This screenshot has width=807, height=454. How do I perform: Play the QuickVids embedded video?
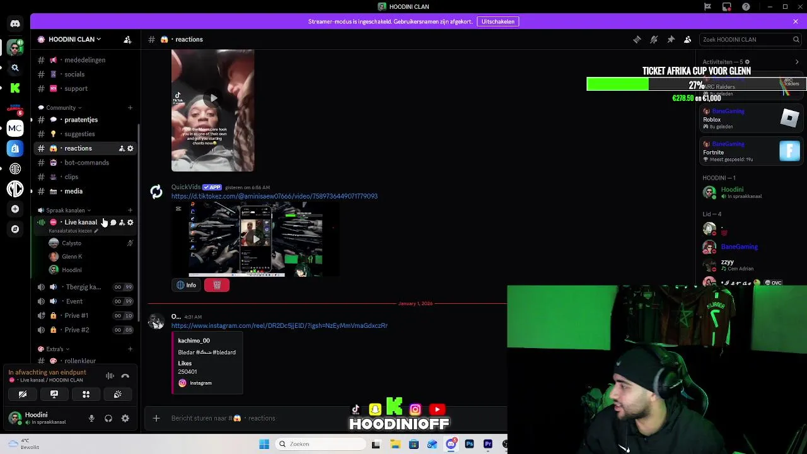255,239
